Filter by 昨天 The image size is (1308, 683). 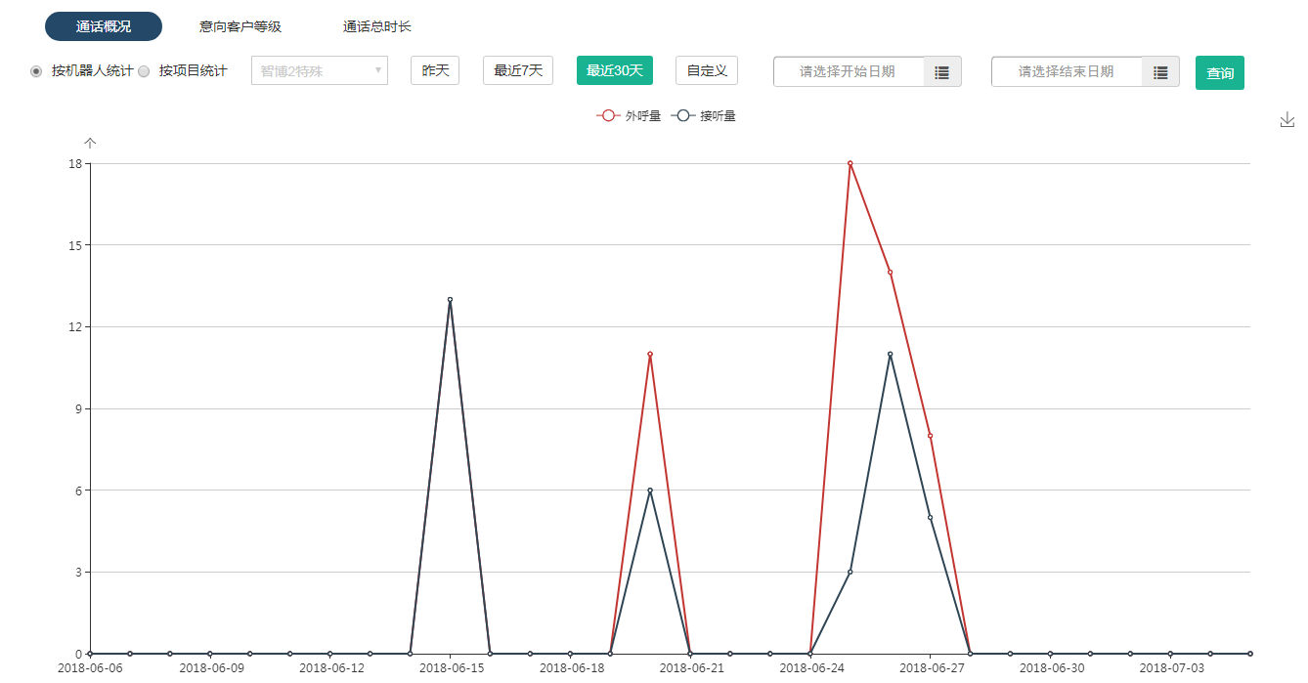coord(435,70)
